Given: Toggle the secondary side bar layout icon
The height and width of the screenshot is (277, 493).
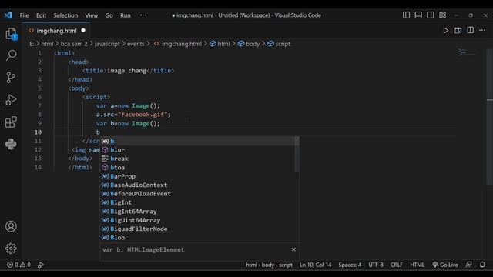Looking at the screenshot, I should (431, 15).
